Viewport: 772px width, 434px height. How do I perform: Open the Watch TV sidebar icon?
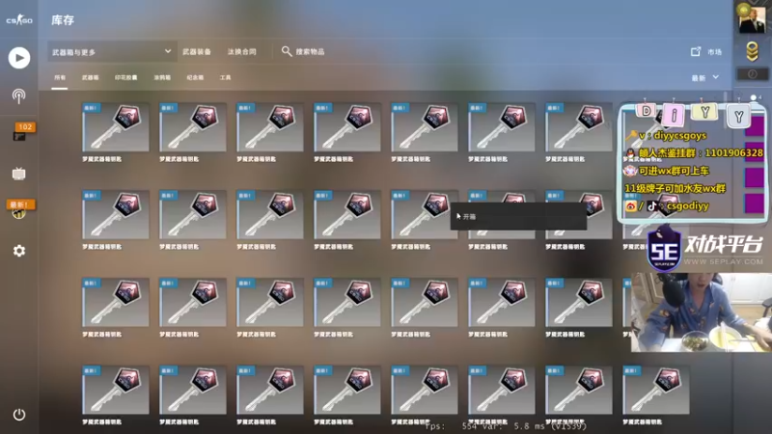pyautogui.click(x=18, y=174)
